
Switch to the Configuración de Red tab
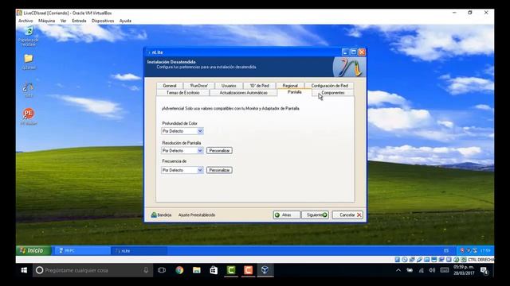[x=329, y=86]
